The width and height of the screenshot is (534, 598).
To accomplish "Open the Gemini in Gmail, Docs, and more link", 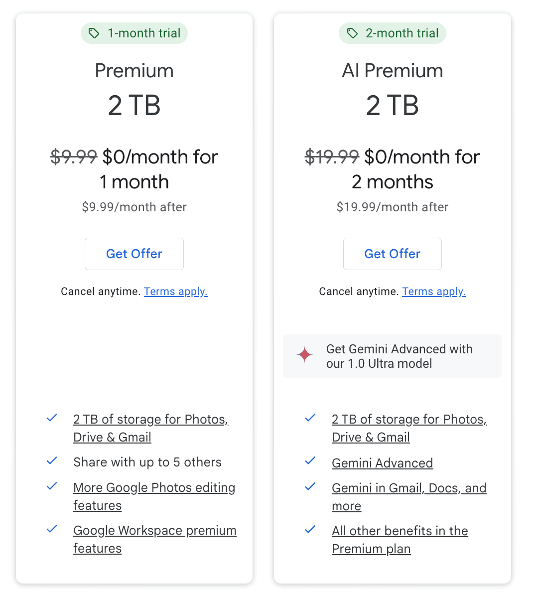I will pyautogui.click(x=408, y=488).
